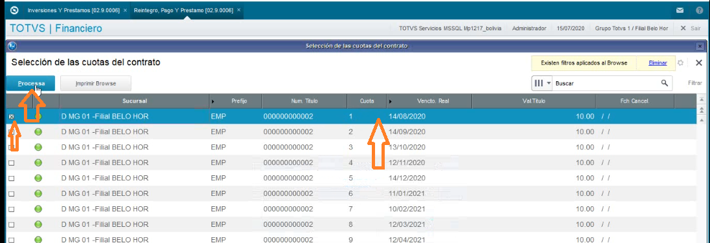Open the search column selector dropdown
Image resolution: width=710 pixels, height=243 pixels.
[542, 83]
